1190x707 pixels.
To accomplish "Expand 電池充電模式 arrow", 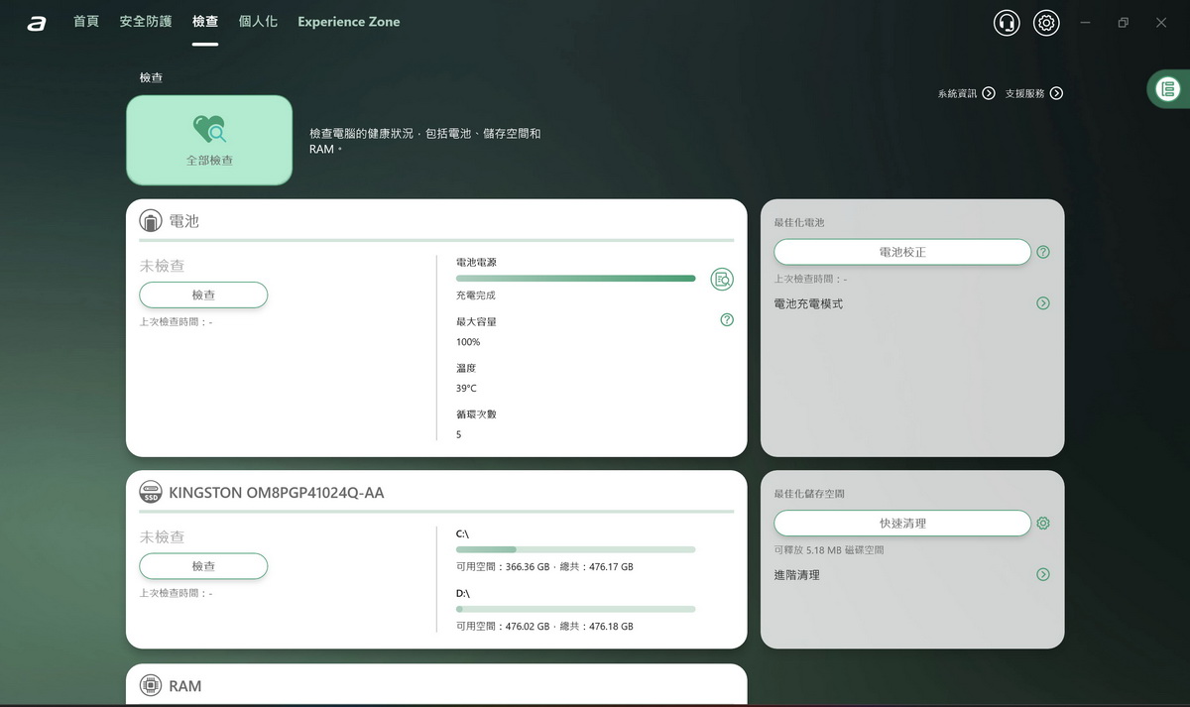I will (1043, 303).
